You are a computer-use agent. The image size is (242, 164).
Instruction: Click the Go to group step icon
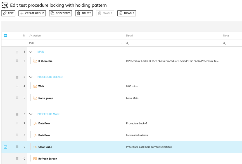(35, 98)
